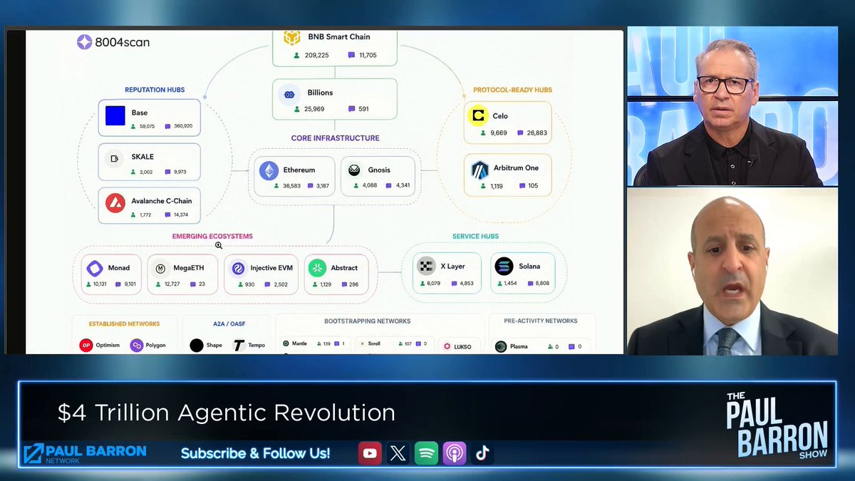Viewport: 855px width, 481px height.
Task: Open the Arbitrum One logo icon
Action: pyautogui.click(x=480, y=170)
